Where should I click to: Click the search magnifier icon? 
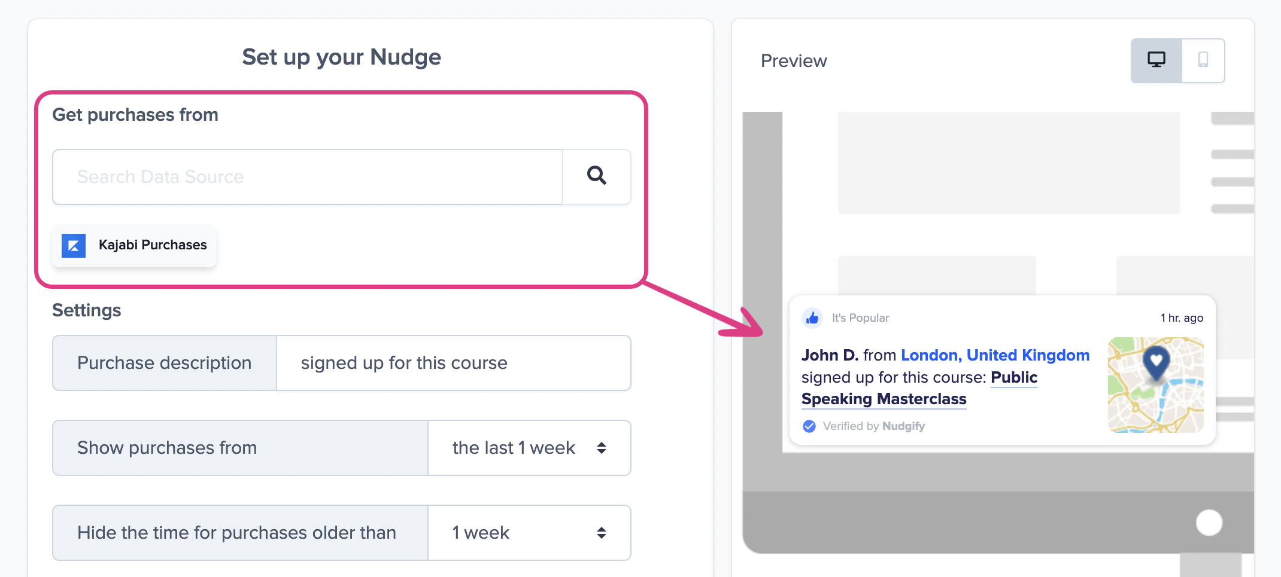point(596,176)
